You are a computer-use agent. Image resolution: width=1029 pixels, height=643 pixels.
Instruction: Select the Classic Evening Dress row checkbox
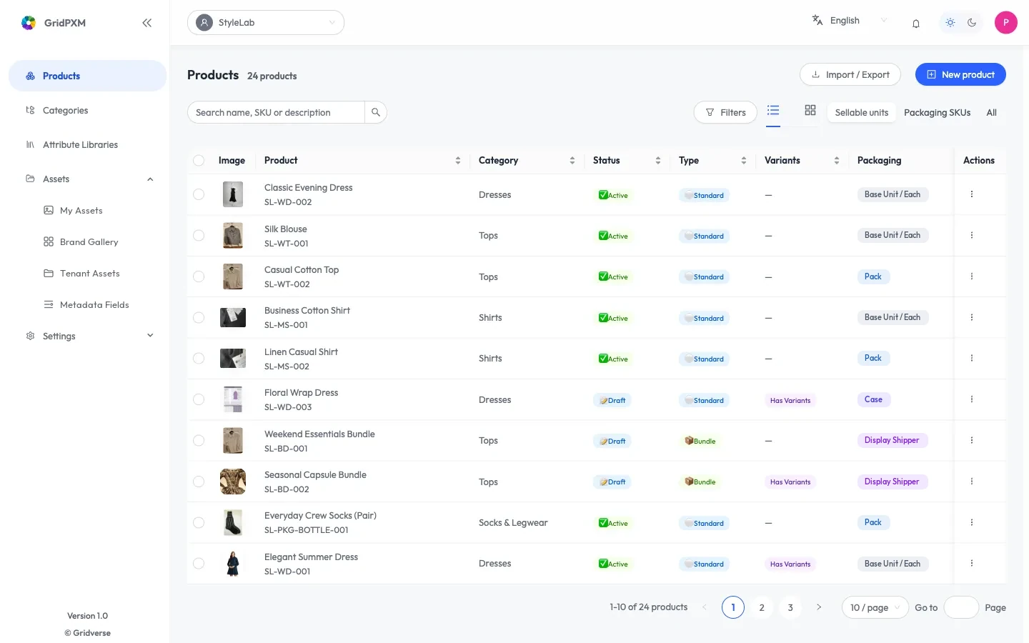(x=199, y=194)
